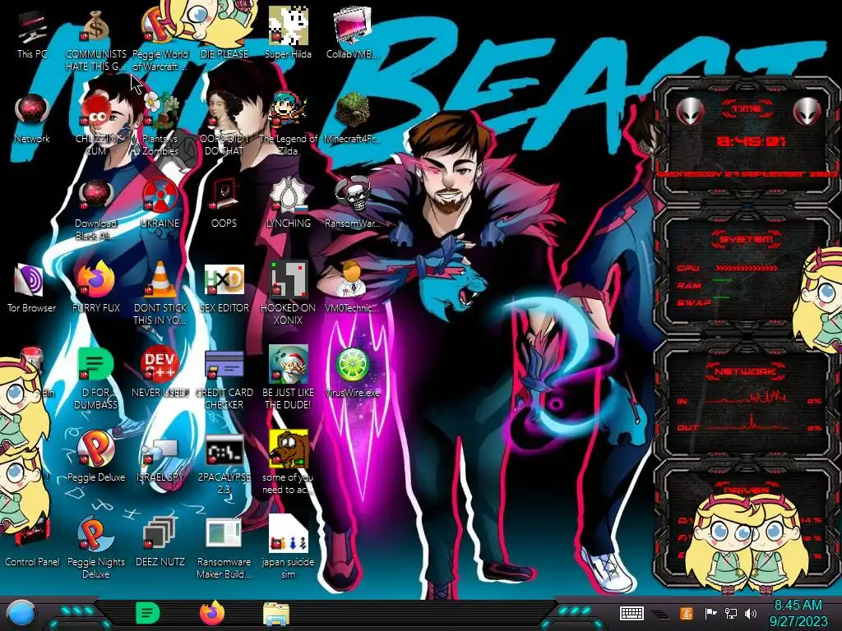Open the Tor Browser shortcut
This screenshot has width=842, height=631.
pyautogui.click(x=32, y=288)
